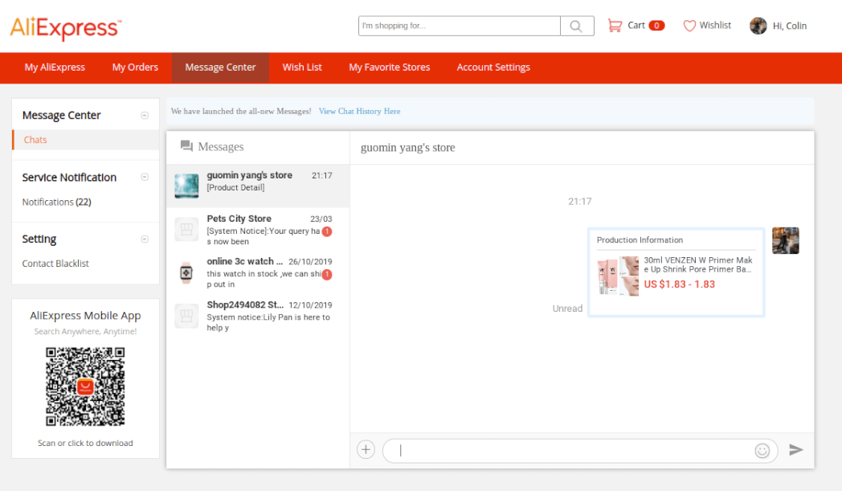Screen dimensions: 842x491
Task: Go to My AliExpress tab
Action: pyautogui.click(x=55, y=68)
